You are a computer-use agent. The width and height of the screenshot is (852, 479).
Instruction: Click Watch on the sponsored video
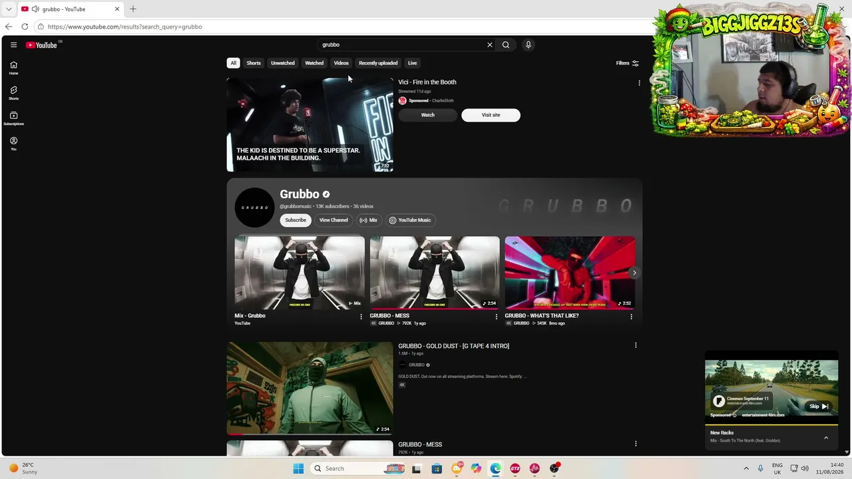click(x=428, y=115)
